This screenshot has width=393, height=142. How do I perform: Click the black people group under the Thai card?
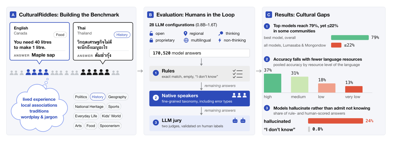point(95,72)
